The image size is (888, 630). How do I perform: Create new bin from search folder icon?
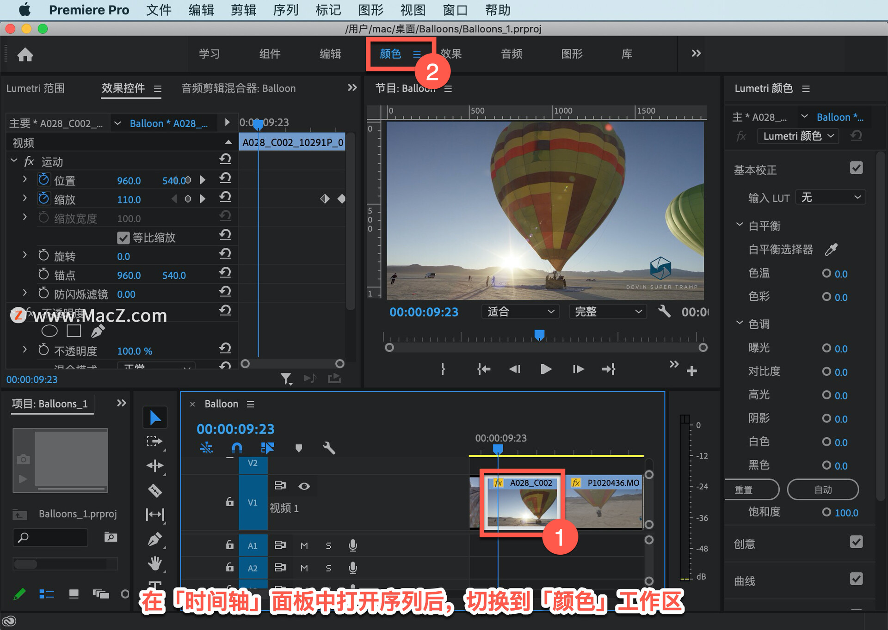[110, 537]
